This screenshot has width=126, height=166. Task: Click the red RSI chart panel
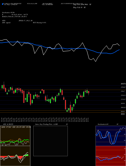coord(111,156)
